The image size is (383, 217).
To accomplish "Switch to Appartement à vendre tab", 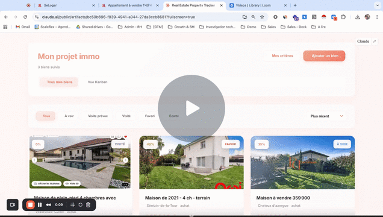I will [x=131, y=5].
